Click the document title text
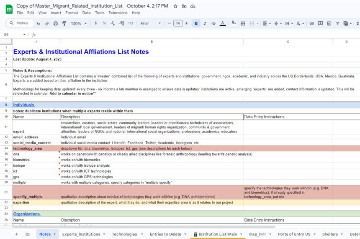Viewport: 360px width, 239px height. (92, 6)
